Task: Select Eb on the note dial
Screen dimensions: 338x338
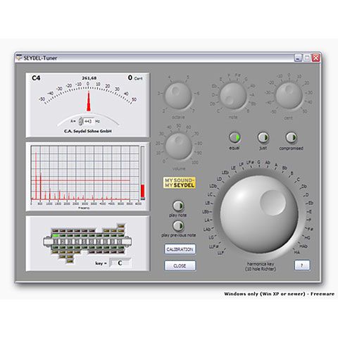Action: coord(214,87)
